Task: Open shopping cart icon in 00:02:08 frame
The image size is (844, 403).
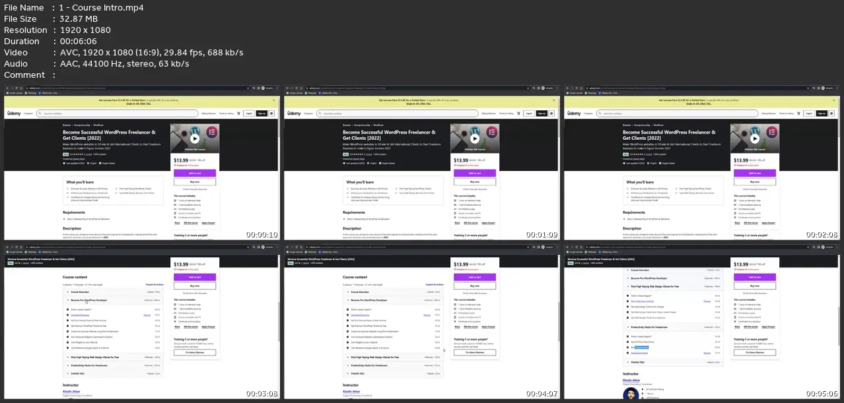Action: click(x=798, y=113)
